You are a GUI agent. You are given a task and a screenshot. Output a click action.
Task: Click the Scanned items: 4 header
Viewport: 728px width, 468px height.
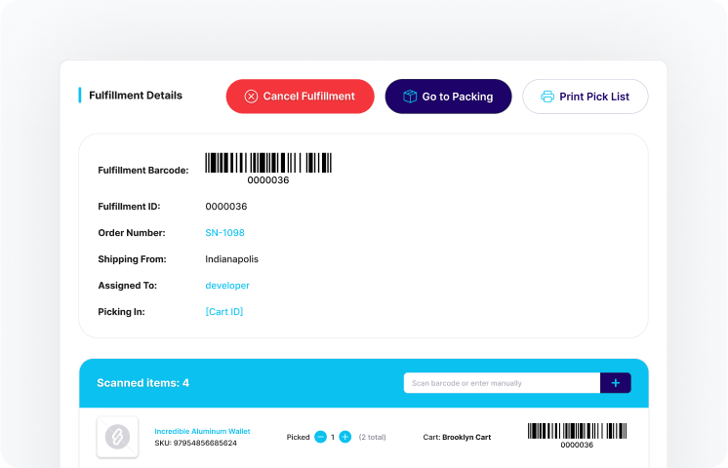coord(143,383)
